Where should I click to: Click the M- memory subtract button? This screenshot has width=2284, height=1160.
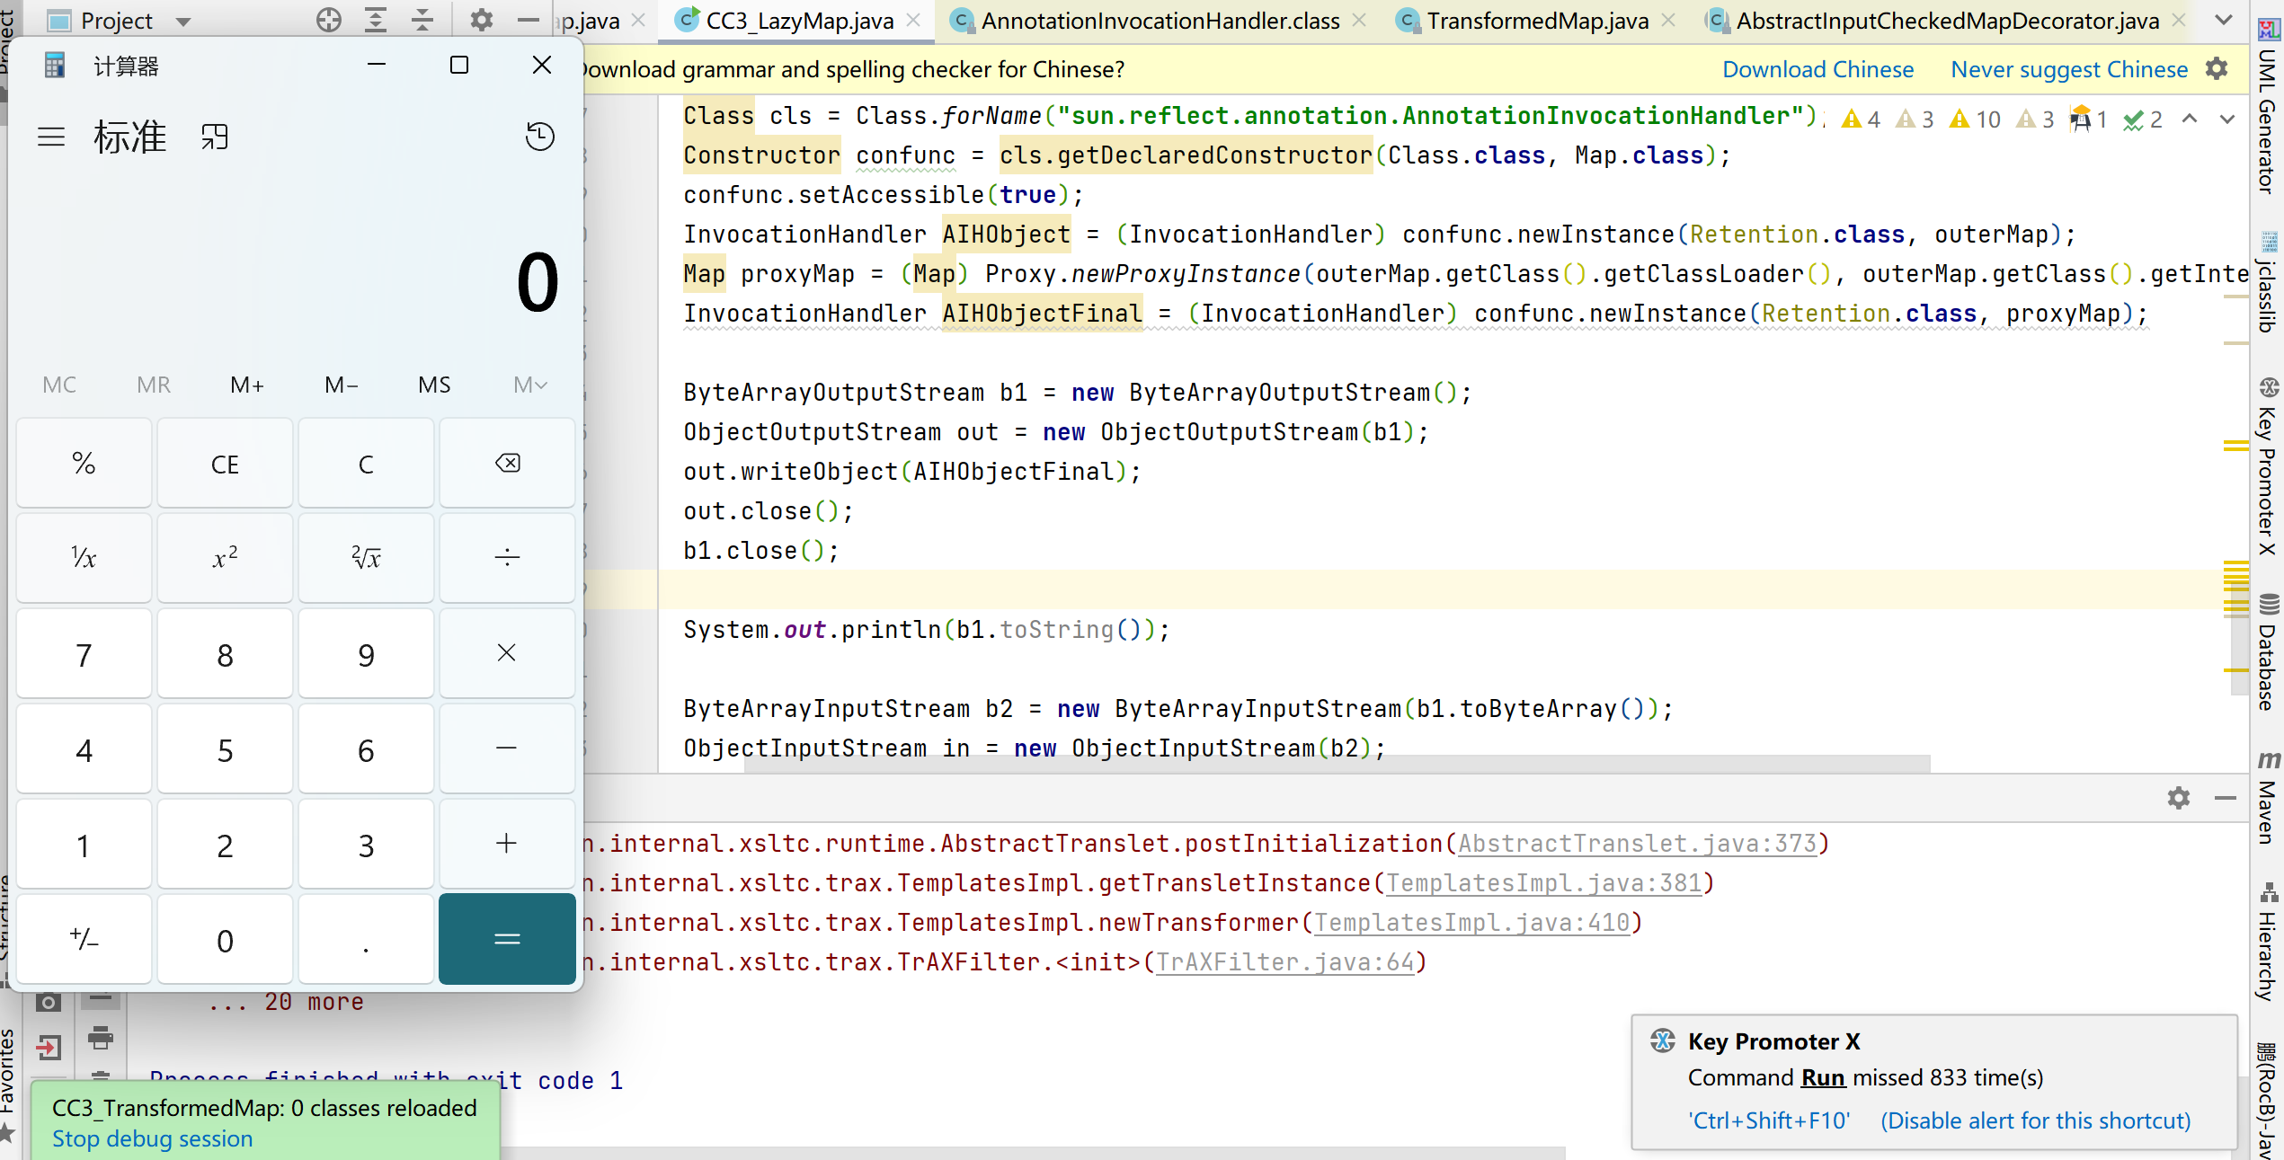342,385
